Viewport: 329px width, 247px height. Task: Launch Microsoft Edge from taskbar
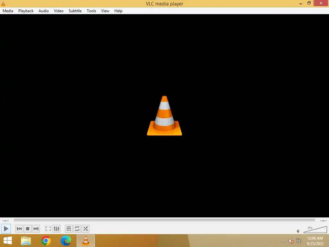[66, 241]
